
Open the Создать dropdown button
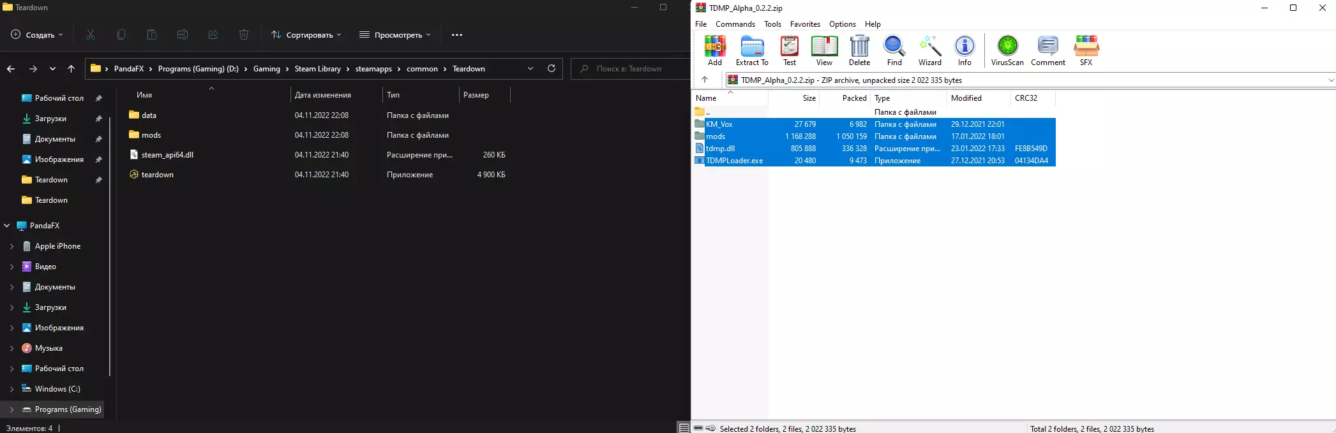coord(37,34)
